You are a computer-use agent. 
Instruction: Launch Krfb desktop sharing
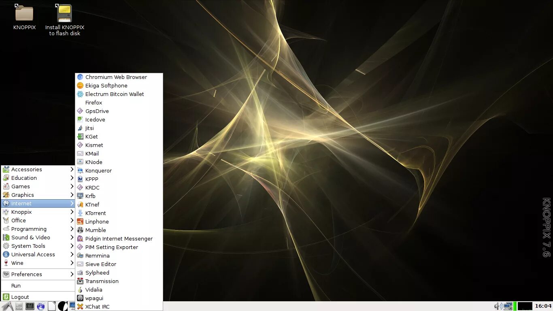coord(119,196)
